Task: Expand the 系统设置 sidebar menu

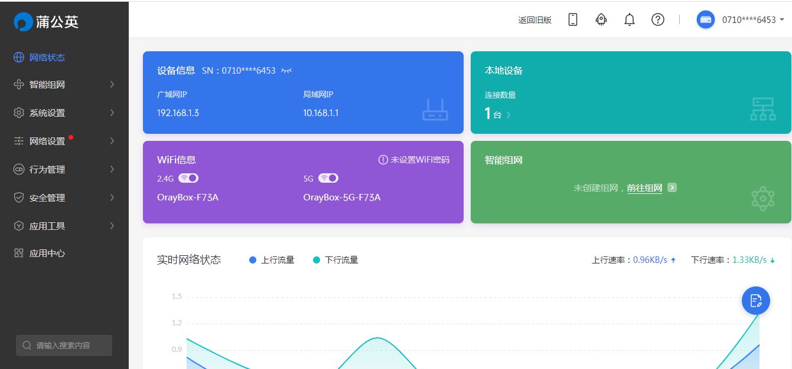Action: point(64,113)
